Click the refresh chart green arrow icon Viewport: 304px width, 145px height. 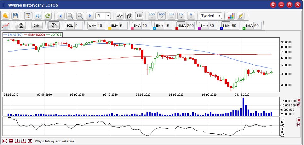pyautogui.click(x=47, y=16)
